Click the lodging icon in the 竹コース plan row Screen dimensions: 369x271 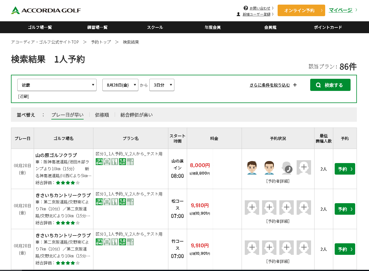pyautogui.click(x=130, y=242)
